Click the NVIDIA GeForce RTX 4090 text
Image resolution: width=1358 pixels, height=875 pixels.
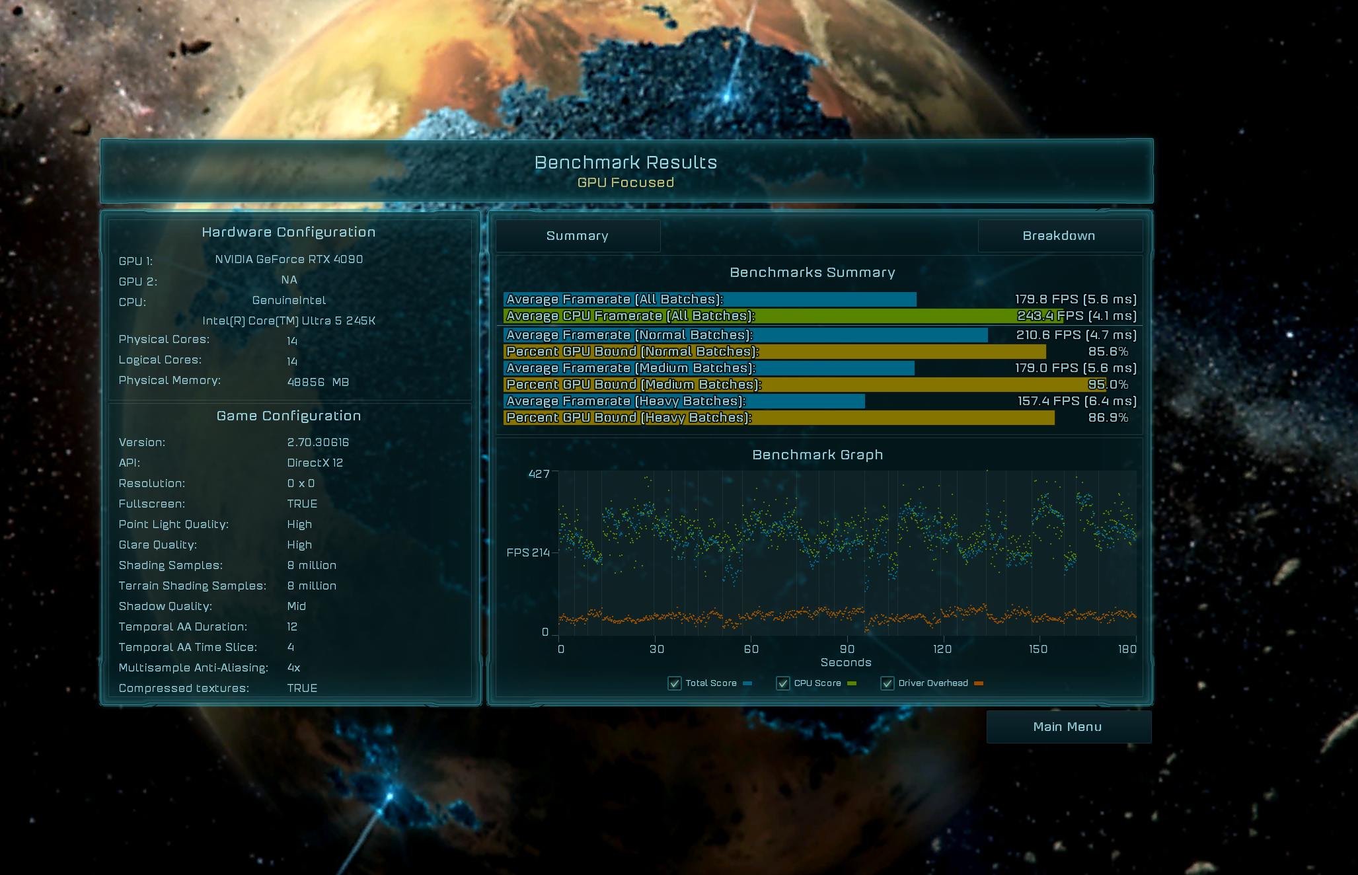coord(289,259)
